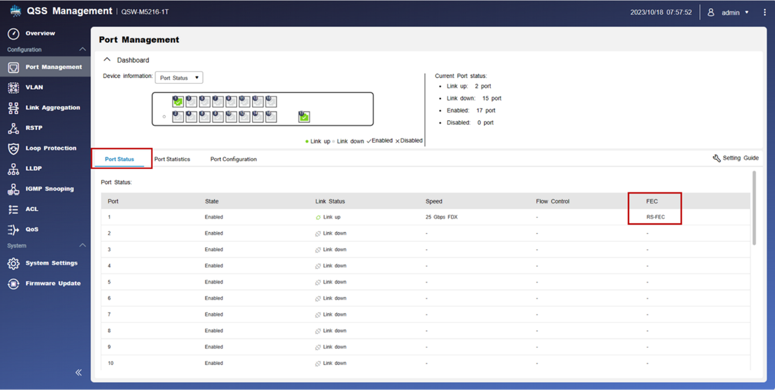Image resolution: width=775 pixels, height=390 pixels.
Task: Click the IGMP Snooping icon
Action: point(13,189)
